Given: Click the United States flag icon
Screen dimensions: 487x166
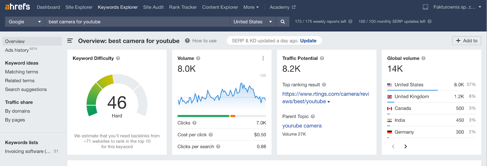Looking at the screenshot, I should (x=390, y=85).
